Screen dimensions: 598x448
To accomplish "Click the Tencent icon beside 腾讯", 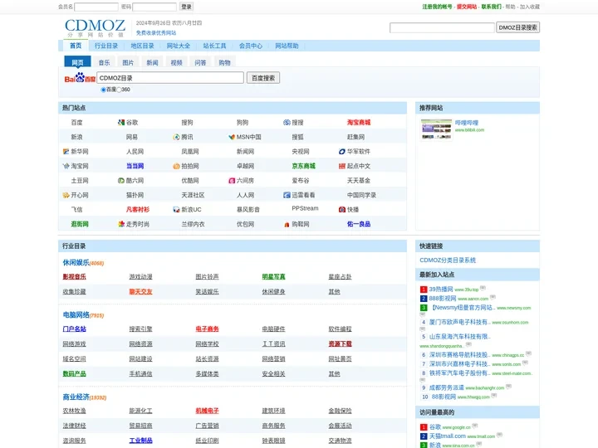I will click(176, 137).
